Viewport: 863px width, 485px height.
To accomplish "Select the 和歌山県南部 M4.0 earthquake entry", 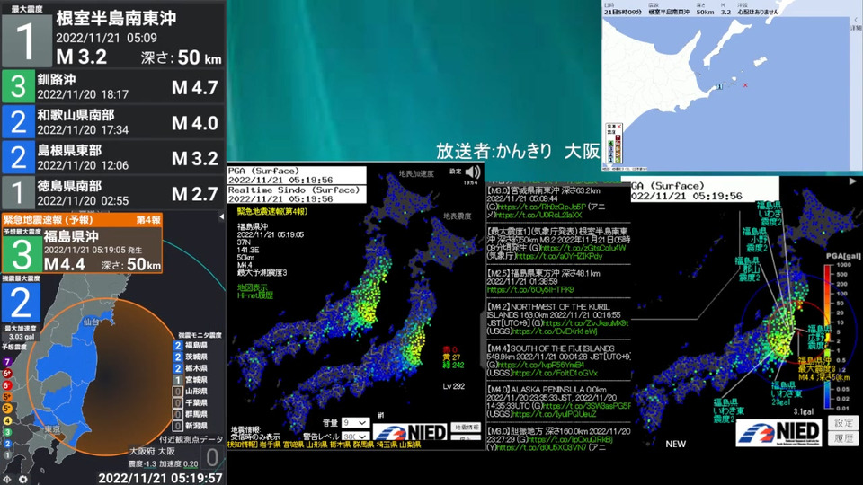I will (113, 121).
